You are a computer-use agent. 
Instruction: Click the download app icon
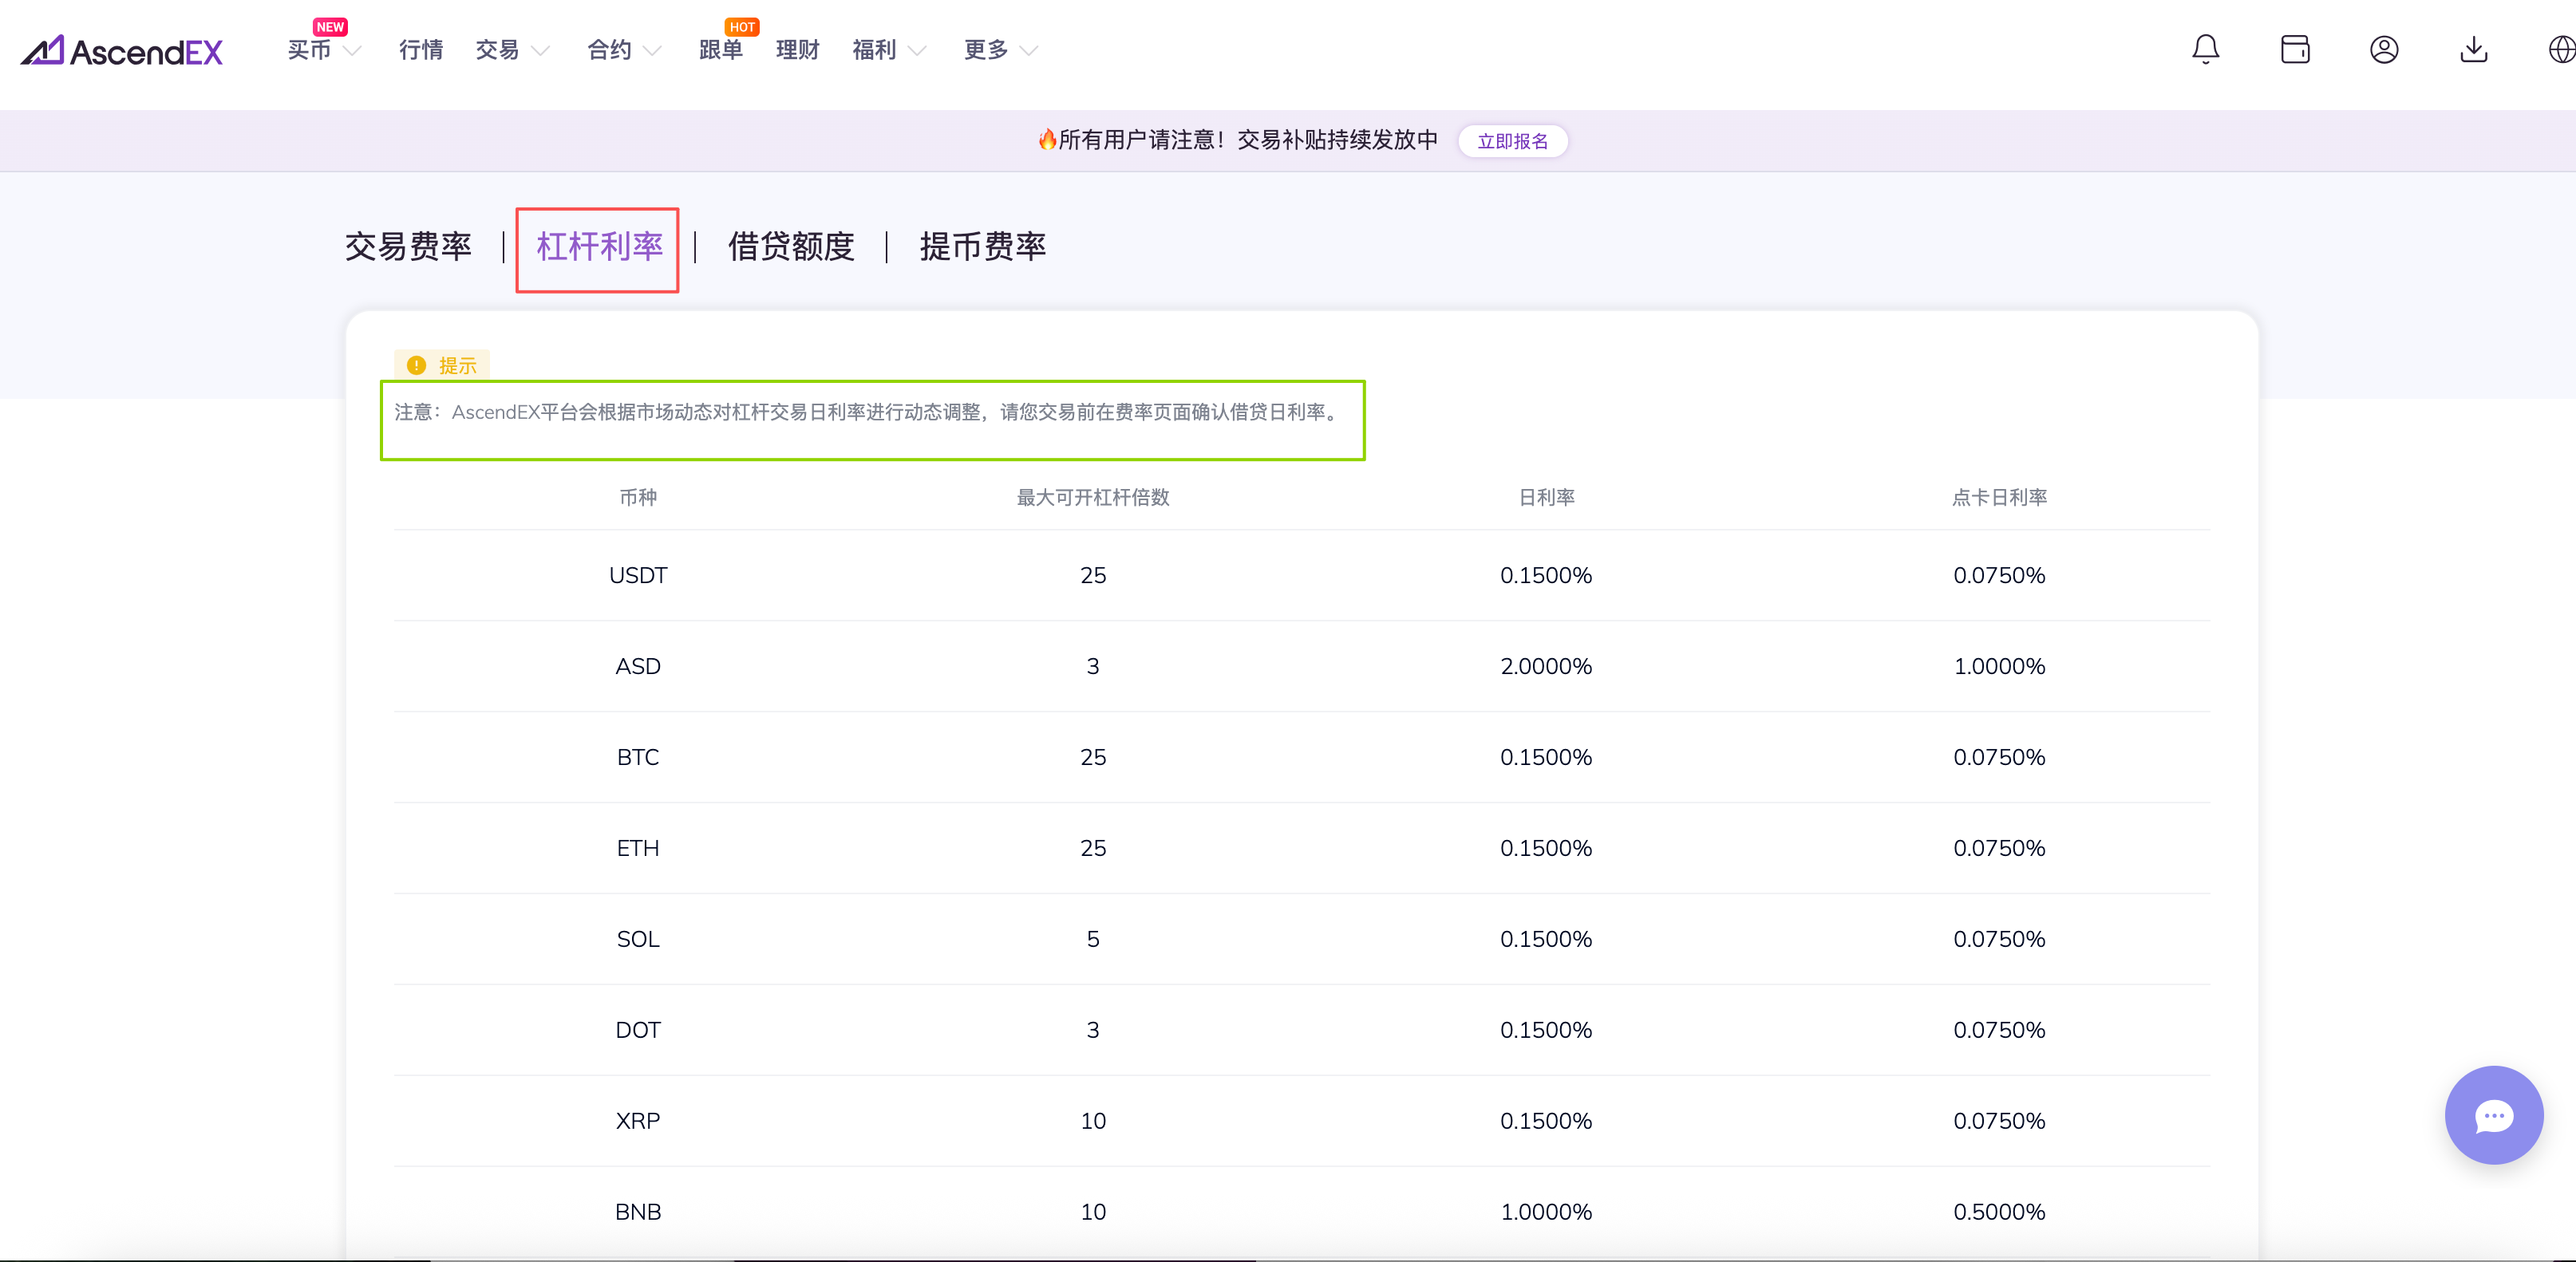[x=2473, y=49]
